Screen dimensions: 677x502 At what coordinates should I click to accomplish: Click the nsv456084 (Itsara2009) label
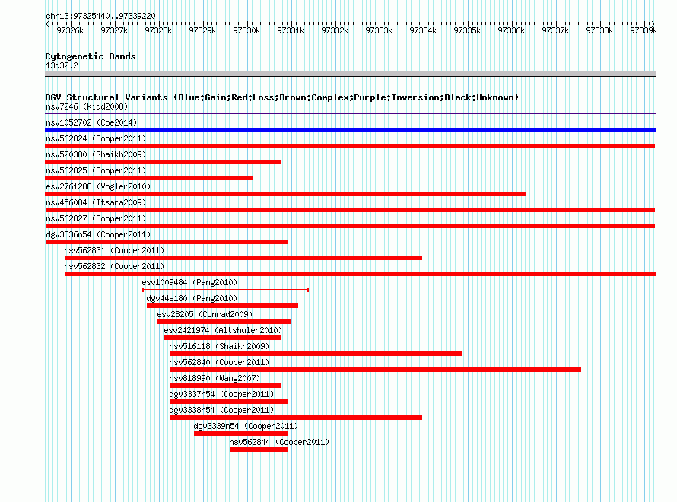click(96, 202)
